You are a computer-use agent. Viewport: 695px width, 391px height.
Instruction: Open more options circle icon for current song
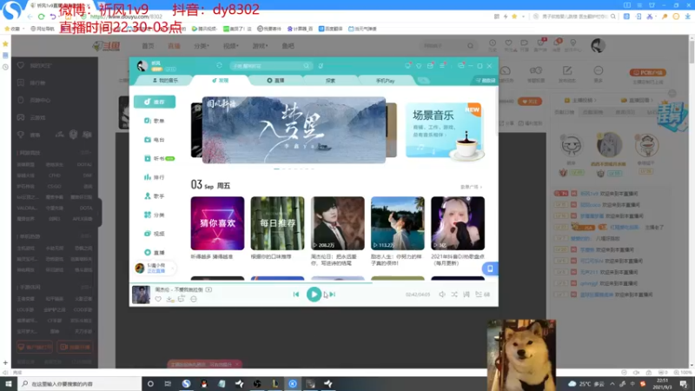194,299
